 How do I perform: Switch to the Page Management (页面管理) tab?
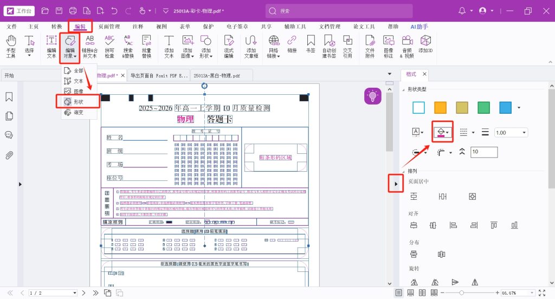point(109,26)
